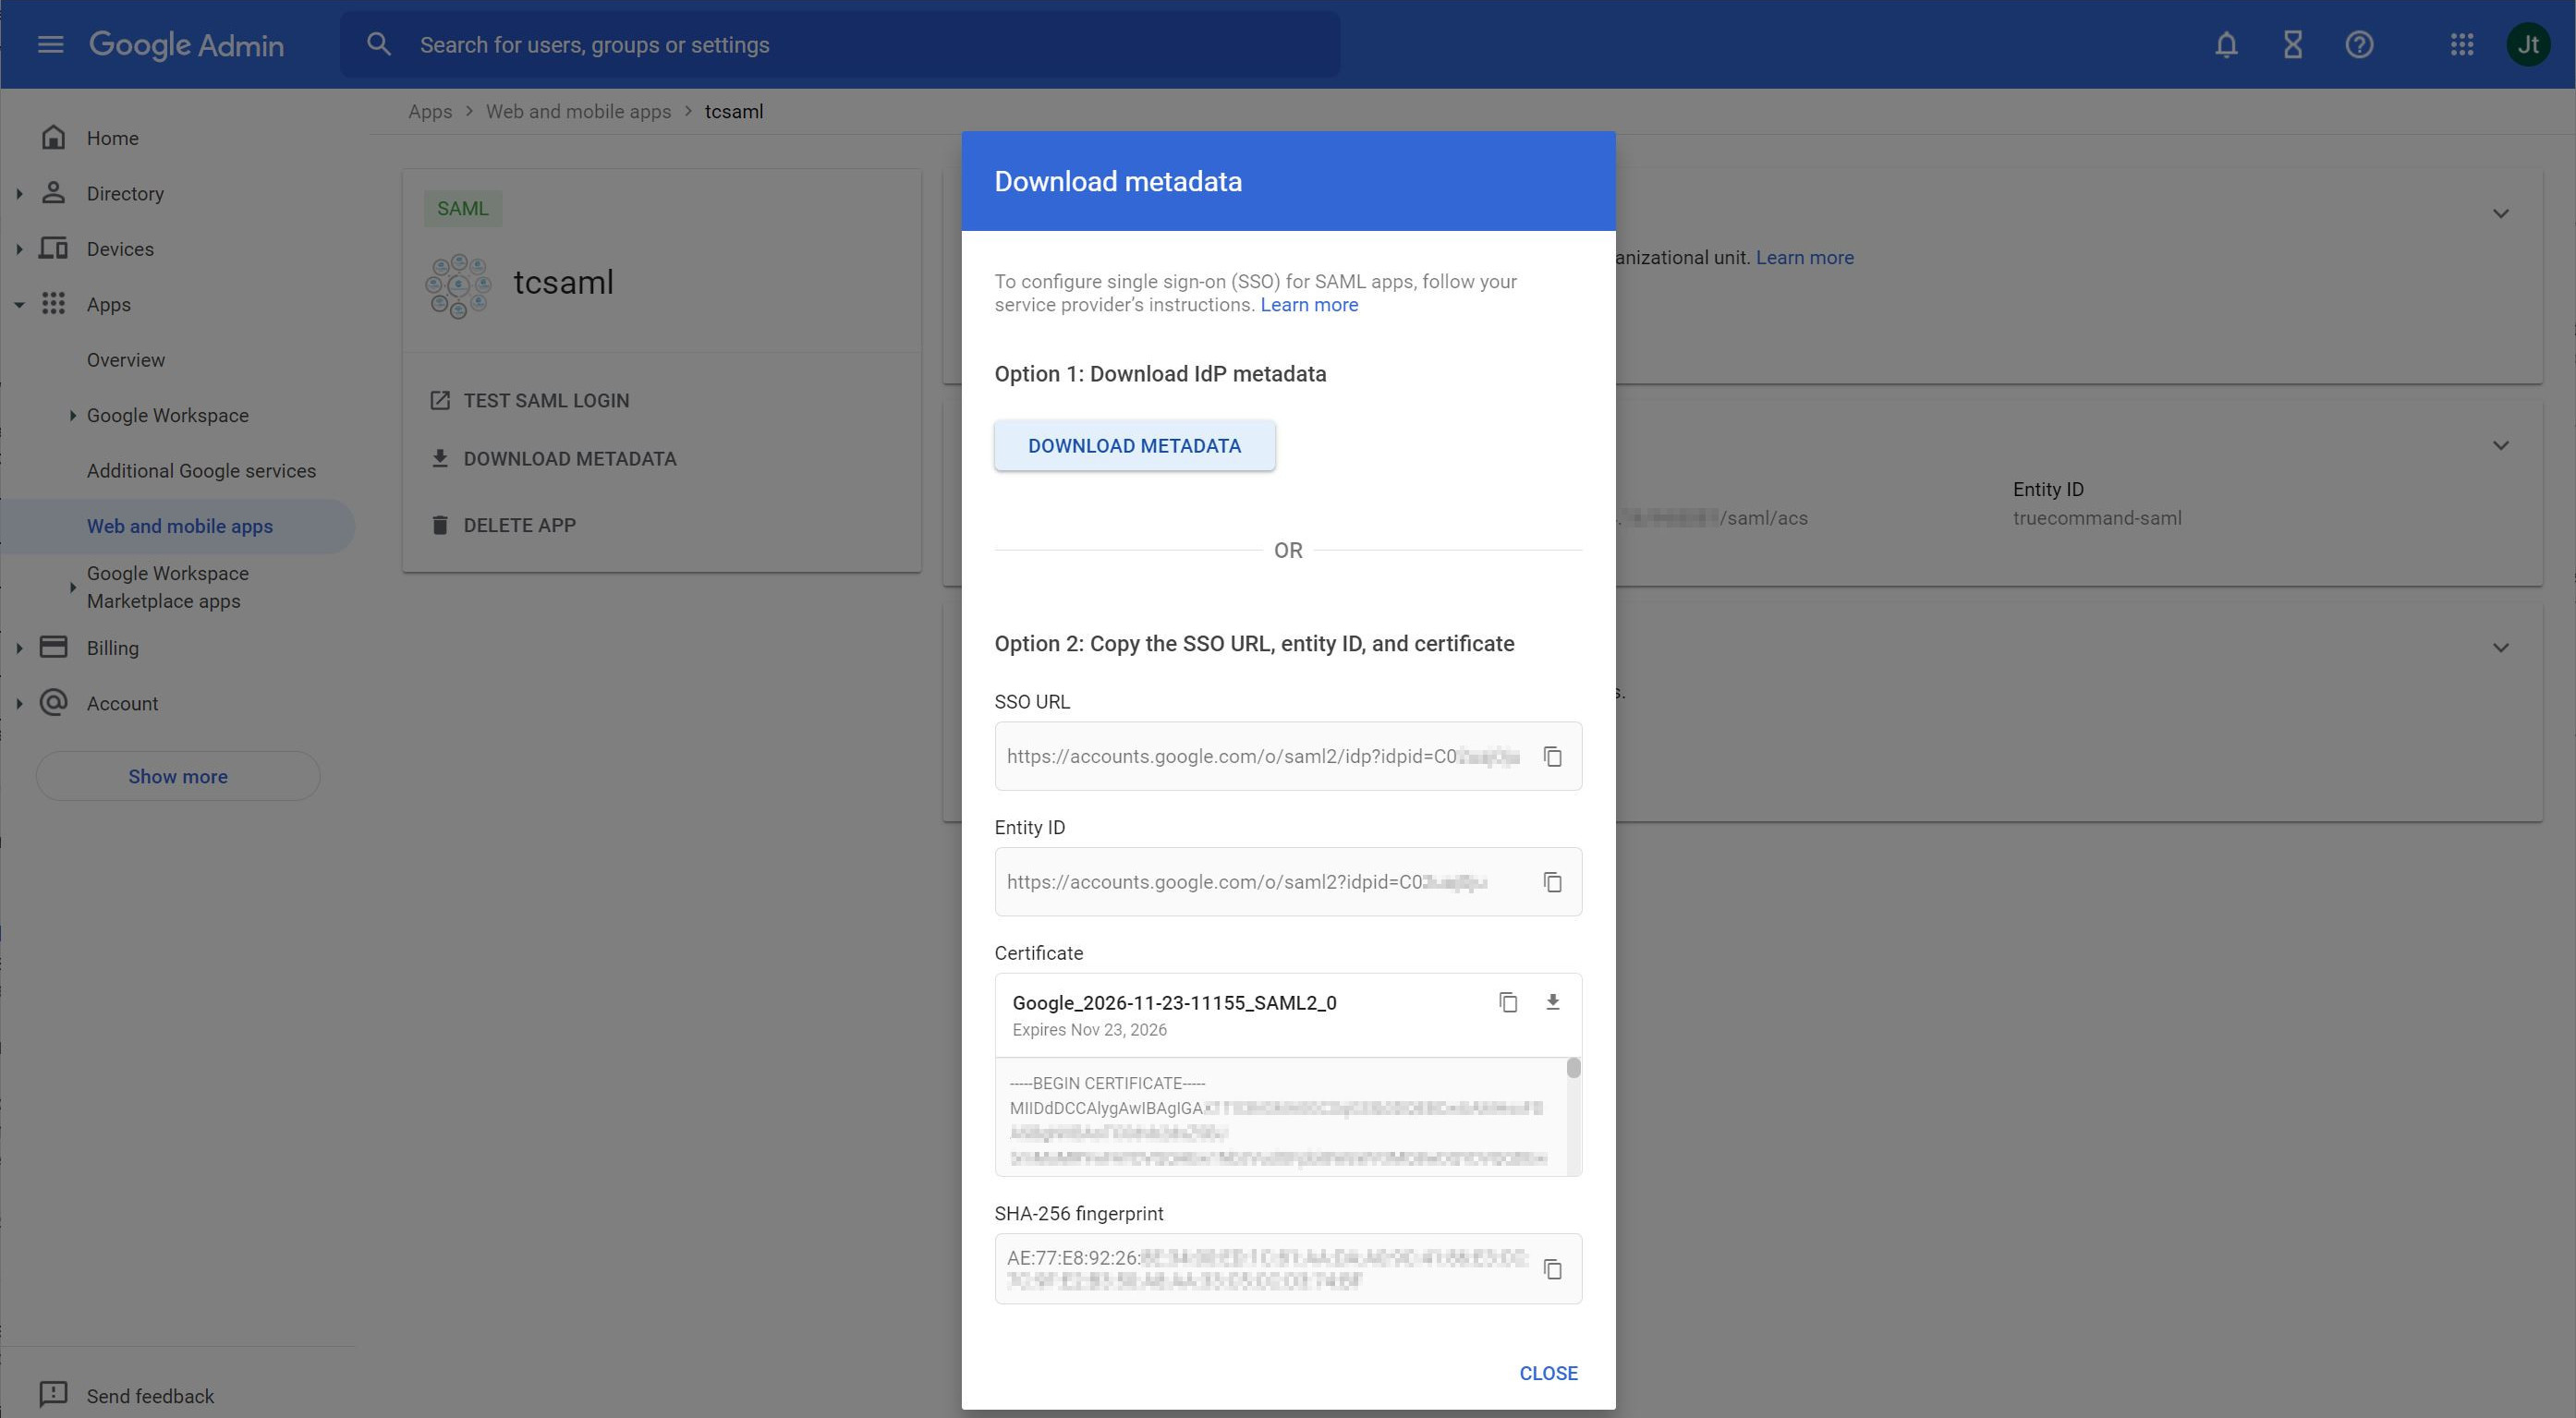The width and height of the screenshot is (2576, 1418).
Task: Collapse the Apps section in sidebar
Action: pyautogui.click(x=19, y=305)
